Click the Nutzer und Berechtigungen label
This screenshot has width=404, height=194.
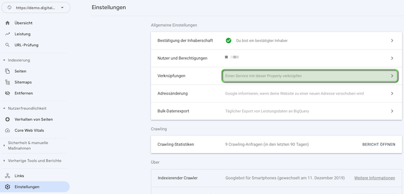coord(183,58)
